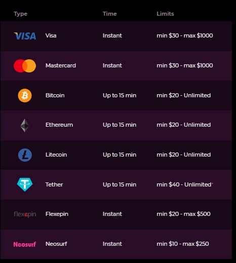Click Flexepin's min $20 - max $500 limit
236x263 pixels.
point(183,214)
